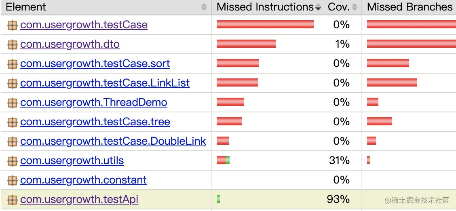Click 93% coverage value for testApi
Image resolution: width=456 pixels, height=211 pixels.
[x=338, y=199]
